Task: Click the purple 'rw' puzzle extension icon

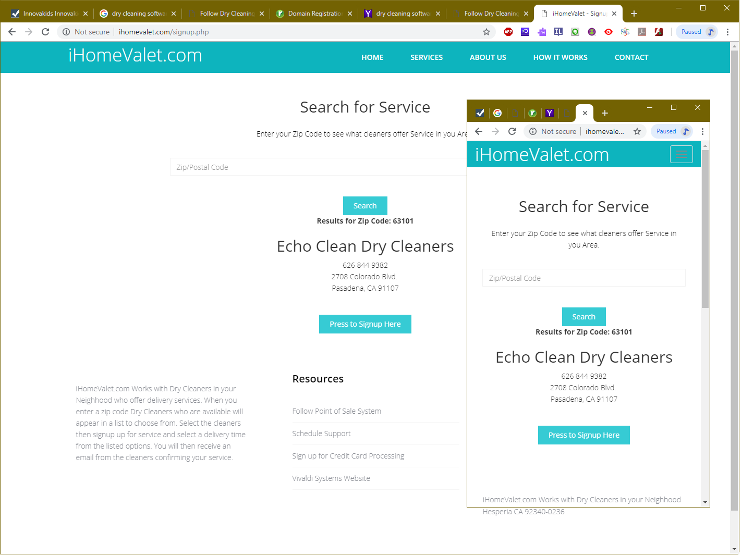Action: (x=542, y=32)
